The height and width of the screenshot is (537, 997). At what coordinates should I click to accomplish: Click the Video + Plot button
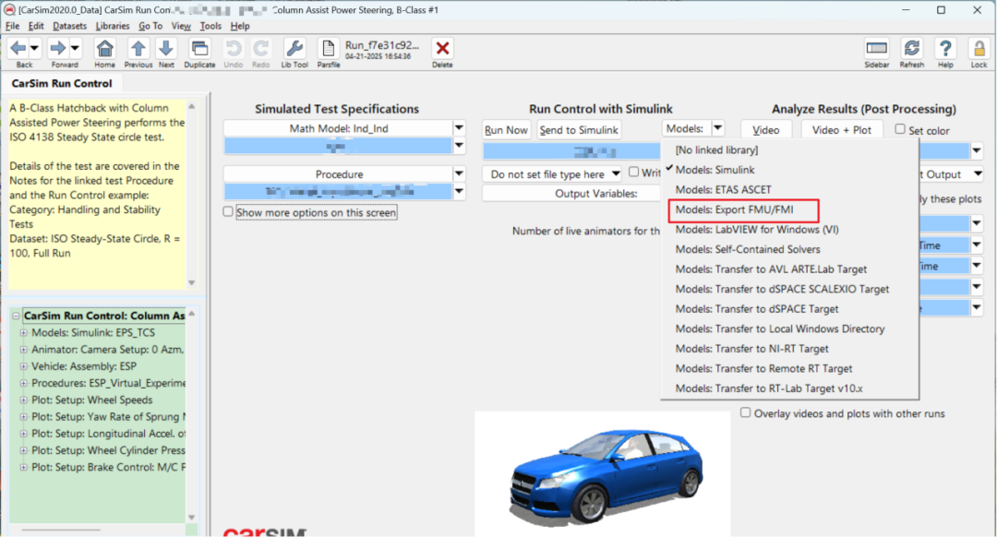(842, 130)
